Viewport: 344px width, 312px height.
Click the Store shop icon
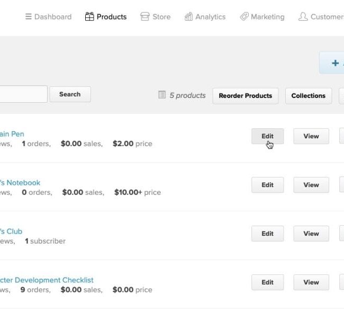144,17
